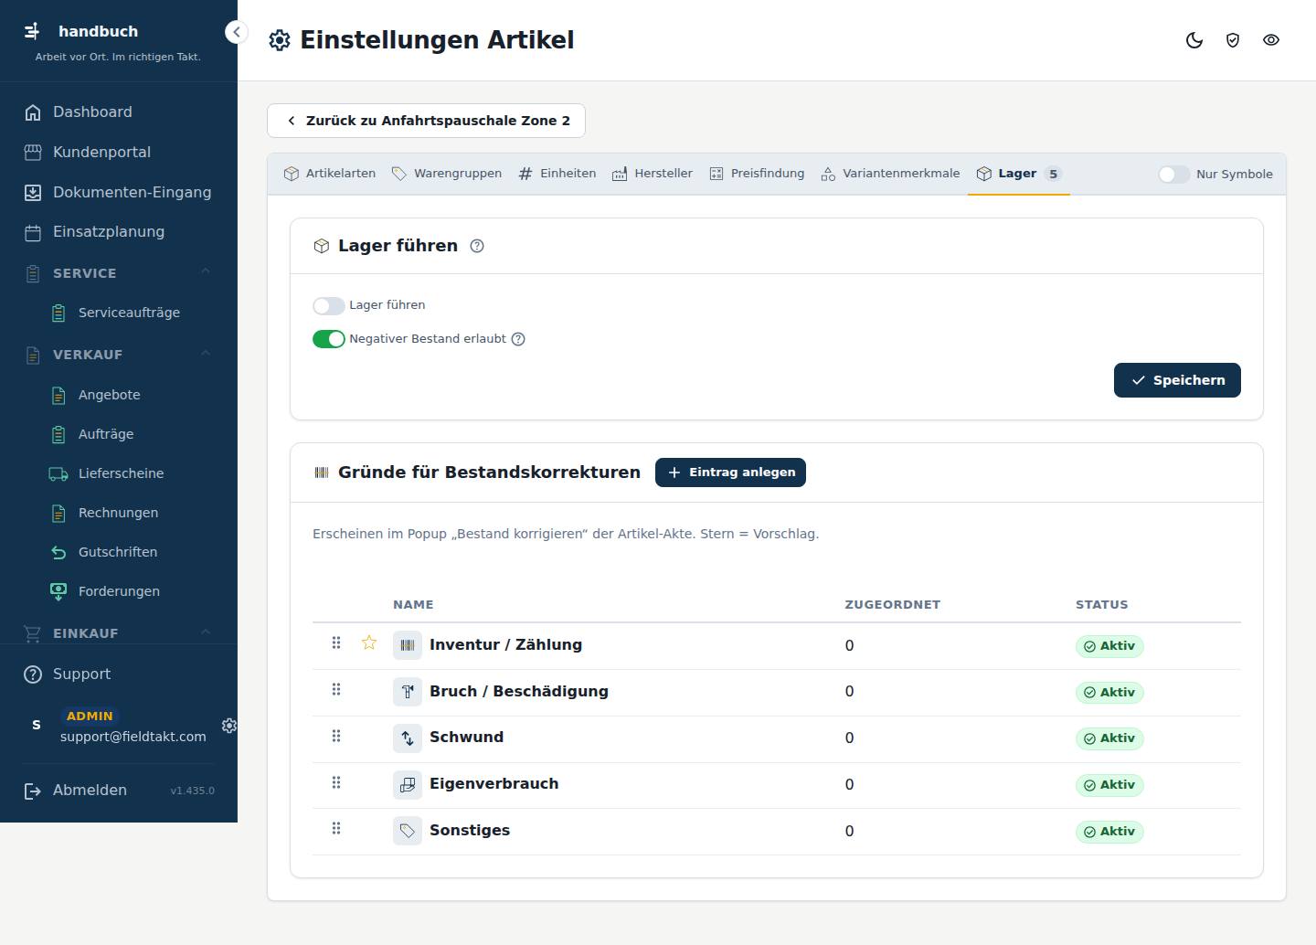Click the Bruch / Beschädigung hammer icon

coord(408,692)
